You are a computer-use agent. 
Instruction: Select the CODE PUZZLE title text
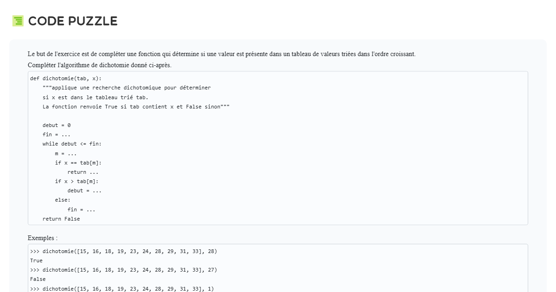73,21
